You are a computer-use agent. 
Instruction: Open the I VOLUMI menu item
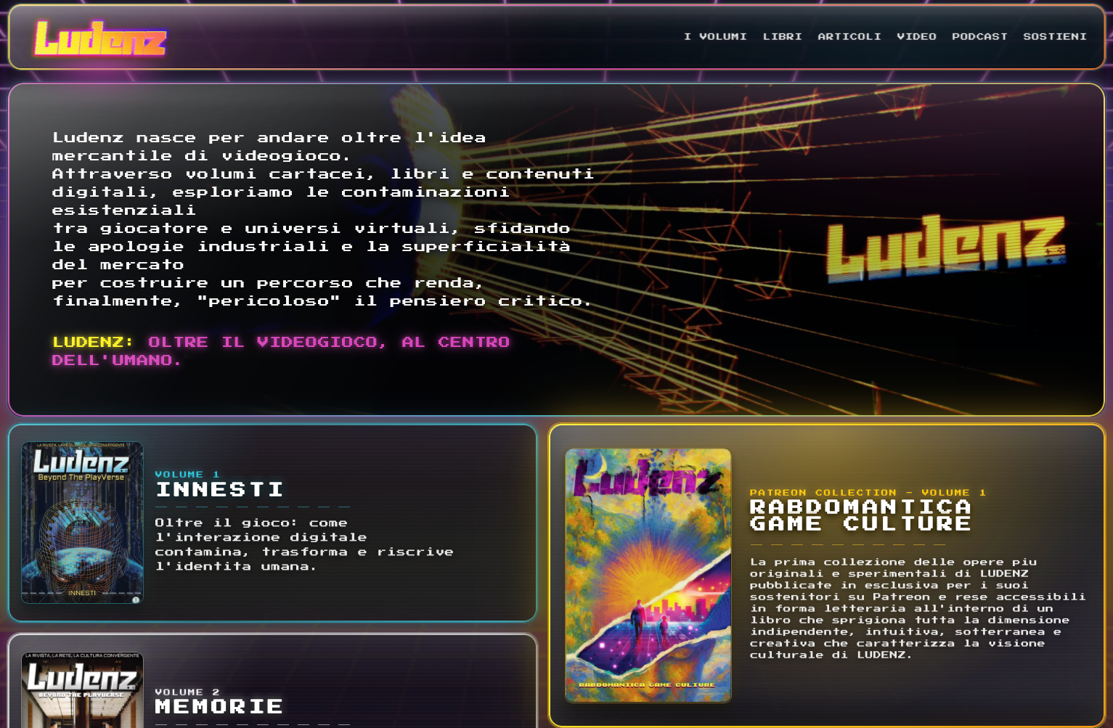[715, 36]
